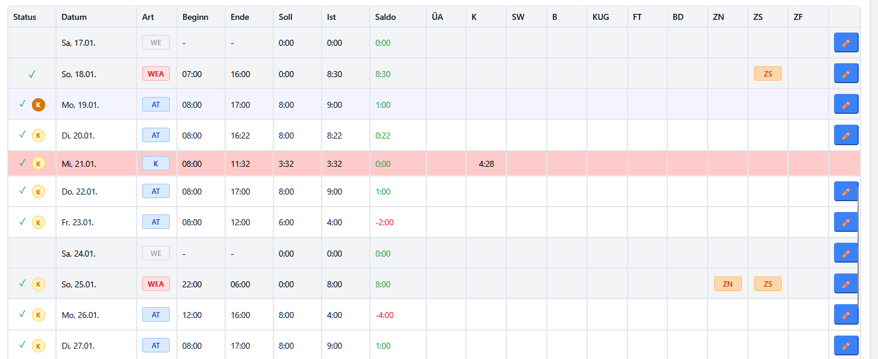This screenshot has height=359, width=878.
Task: Select the red WEA badge on So, 18.01.
Action: (x=156, y=73)
